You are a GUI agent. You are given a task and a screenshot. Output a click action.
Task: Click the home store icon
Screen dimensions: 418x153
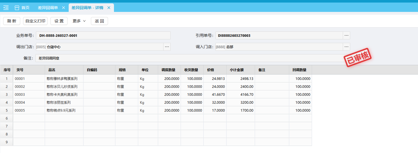(17, 8)
